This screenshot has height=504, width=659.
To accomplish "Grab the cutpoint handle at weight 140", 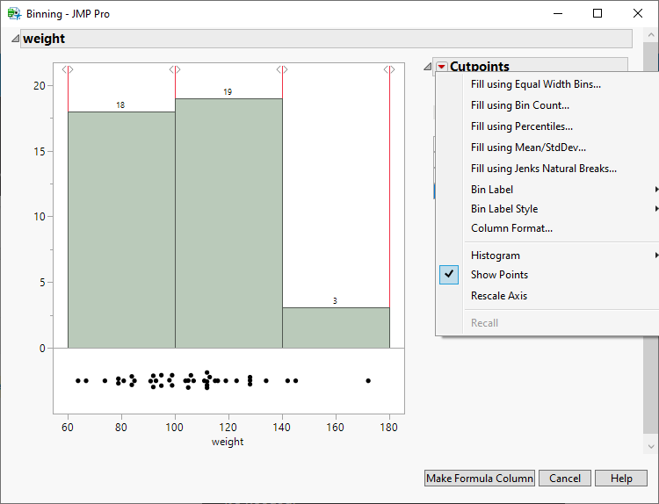I will (282, 69).
